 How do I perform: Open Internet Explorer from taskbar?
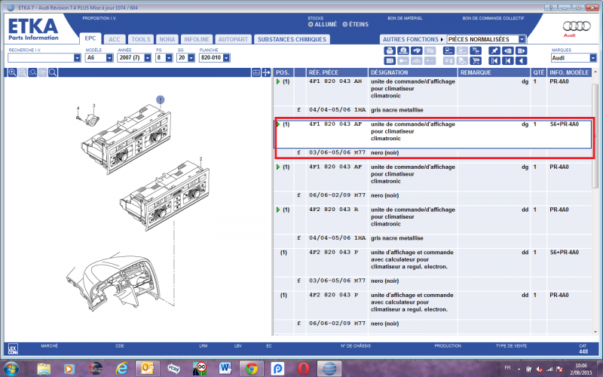tap(121, 369)
